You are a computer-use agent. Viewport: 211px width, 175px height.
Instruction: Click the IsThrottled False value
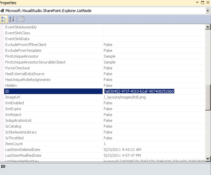pyautogui.click(x=108, y=138)
